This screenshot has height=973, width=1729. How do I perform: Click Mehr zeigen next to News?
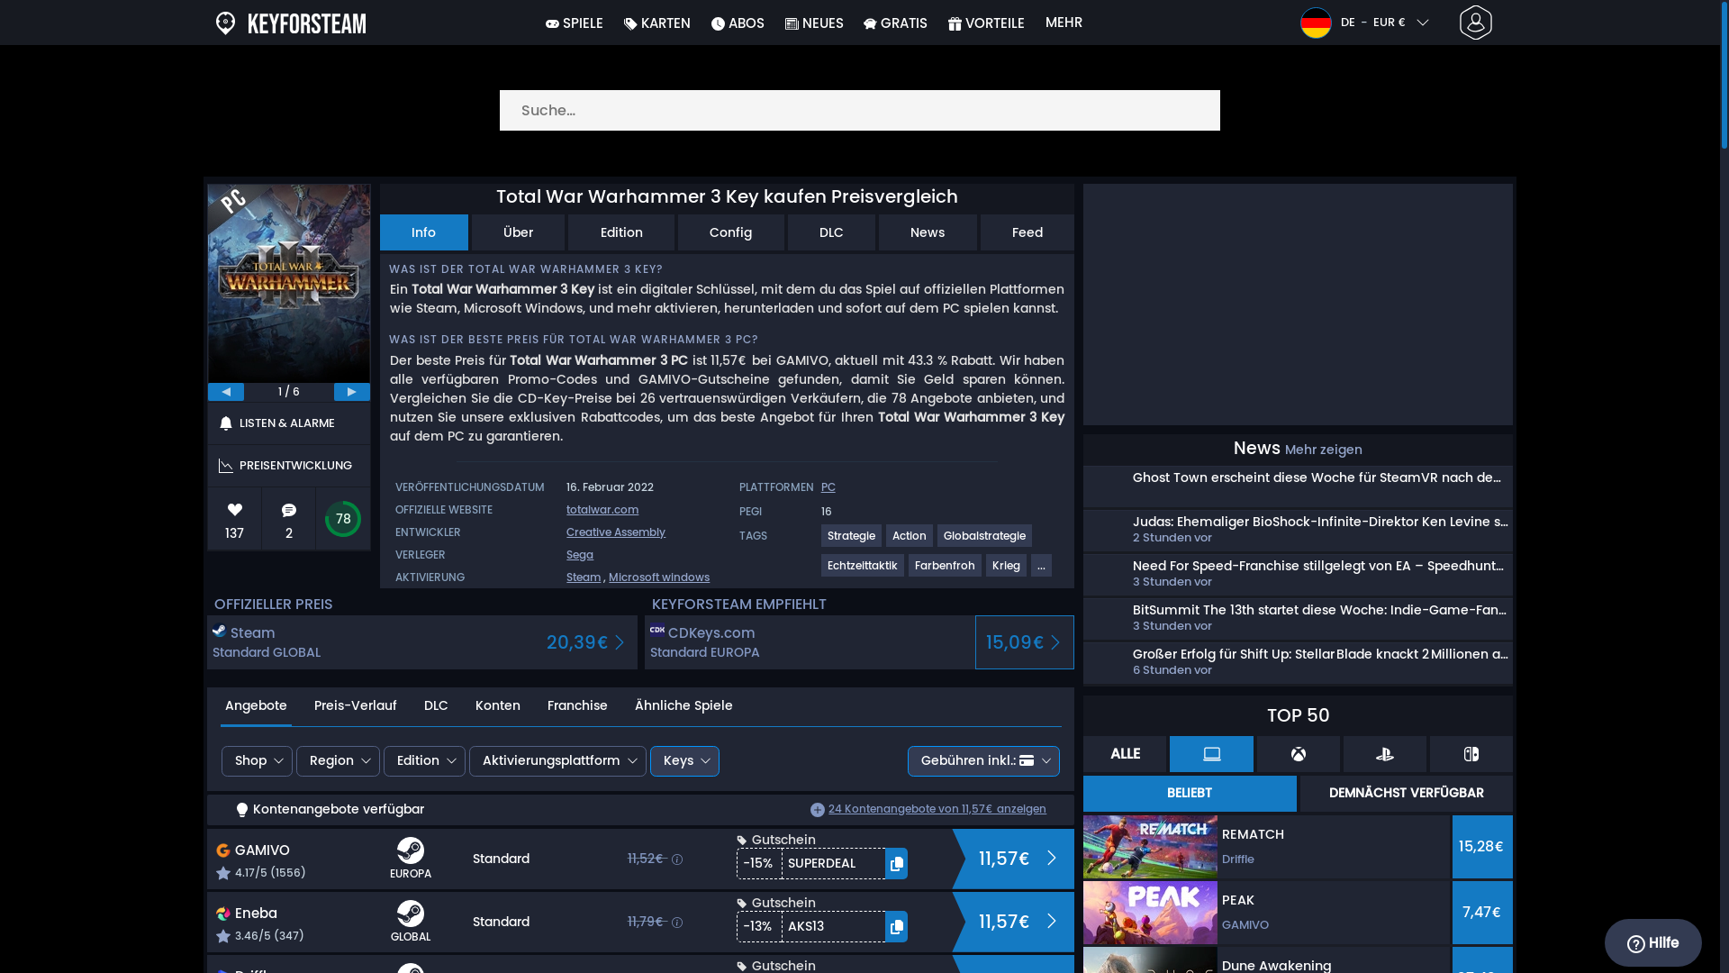1323,450
